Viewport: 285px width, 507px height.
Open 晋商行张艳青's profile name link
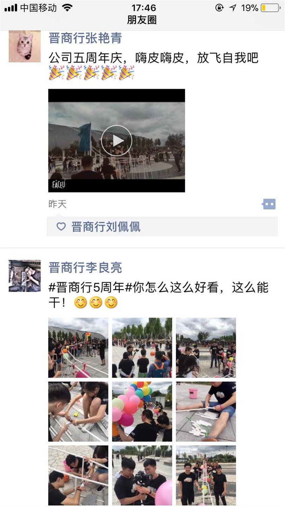85,38
